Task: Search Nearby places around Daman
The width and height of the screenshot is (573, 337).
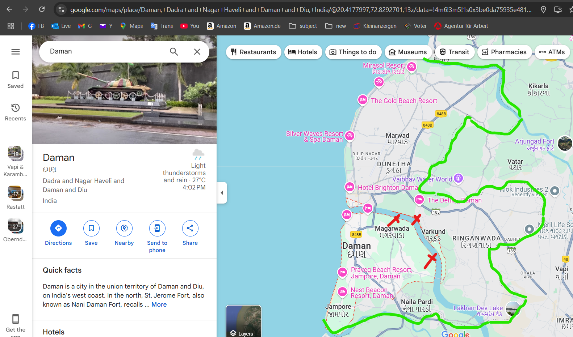Action: [124, 234]
